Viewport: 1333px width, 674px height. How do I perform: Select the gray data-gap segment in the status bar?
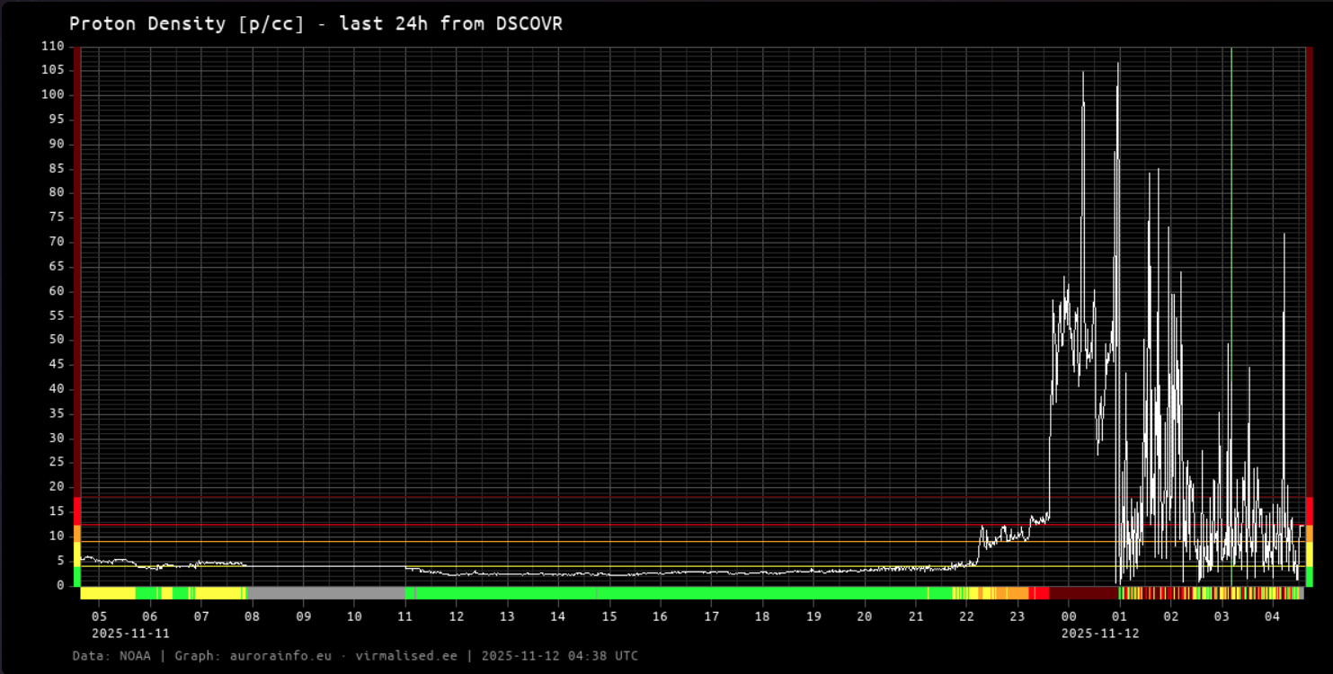[x=325, y=593]
